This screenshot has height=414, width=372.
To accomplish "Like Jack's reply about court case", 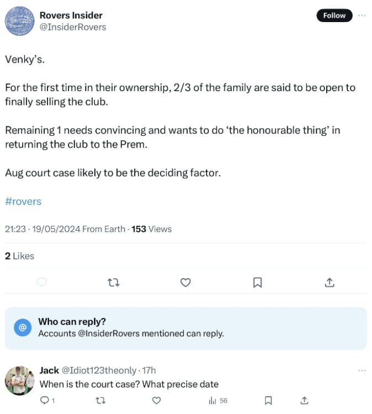I will point(156,400).
